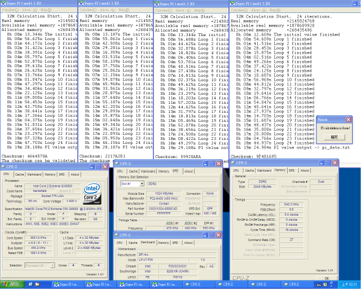Screen dimensions: 361x289
Task: Confirm the Finish dialog OK button
Action: [334, 137]
